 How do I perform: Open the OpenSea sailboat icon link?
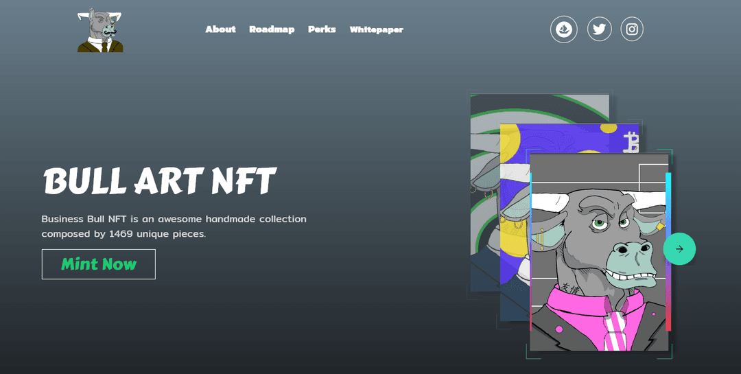(563, 30)
